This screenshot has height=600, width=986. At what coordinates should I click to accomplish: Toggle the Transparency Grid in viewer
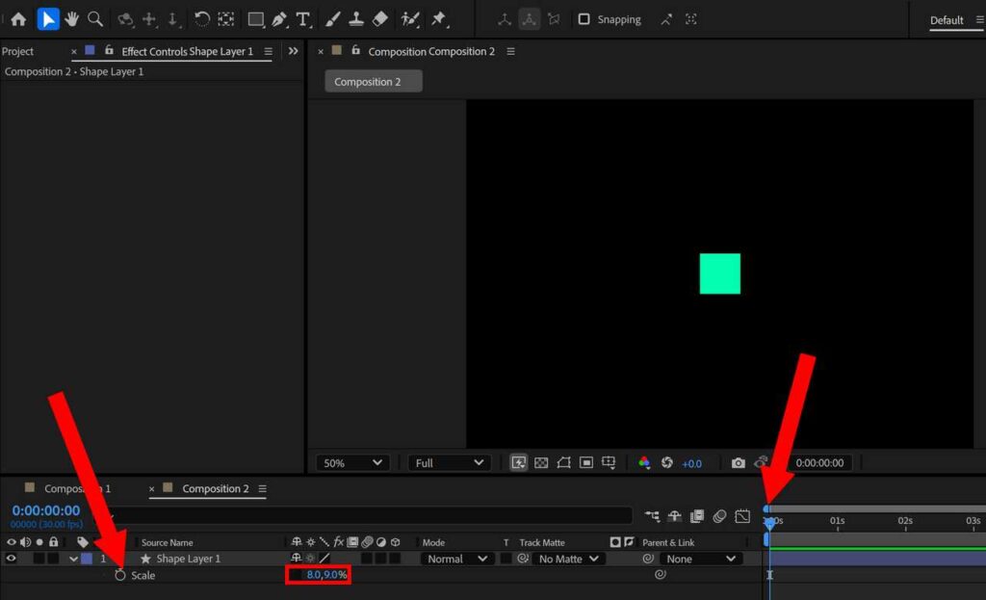point(541,463)
